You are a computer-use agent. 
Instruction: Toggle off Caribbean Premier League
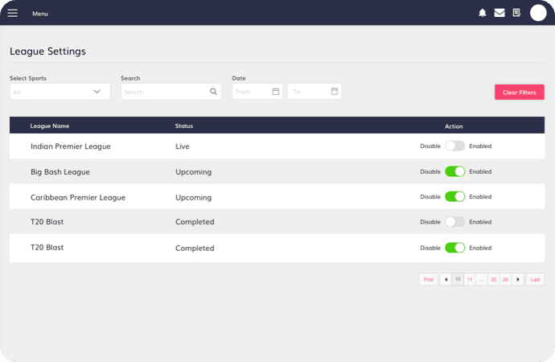tap(454, 196)
